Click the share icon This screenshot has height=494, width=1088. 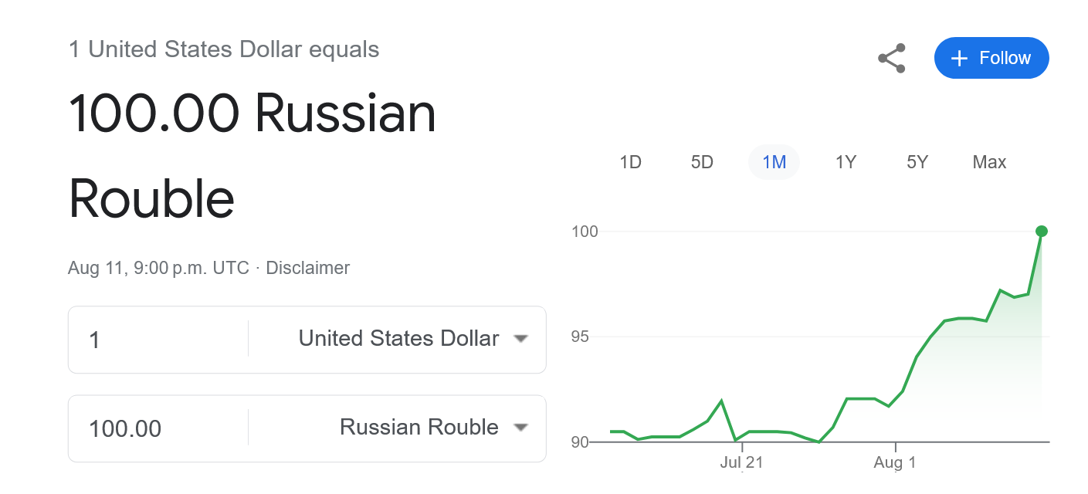892,59
